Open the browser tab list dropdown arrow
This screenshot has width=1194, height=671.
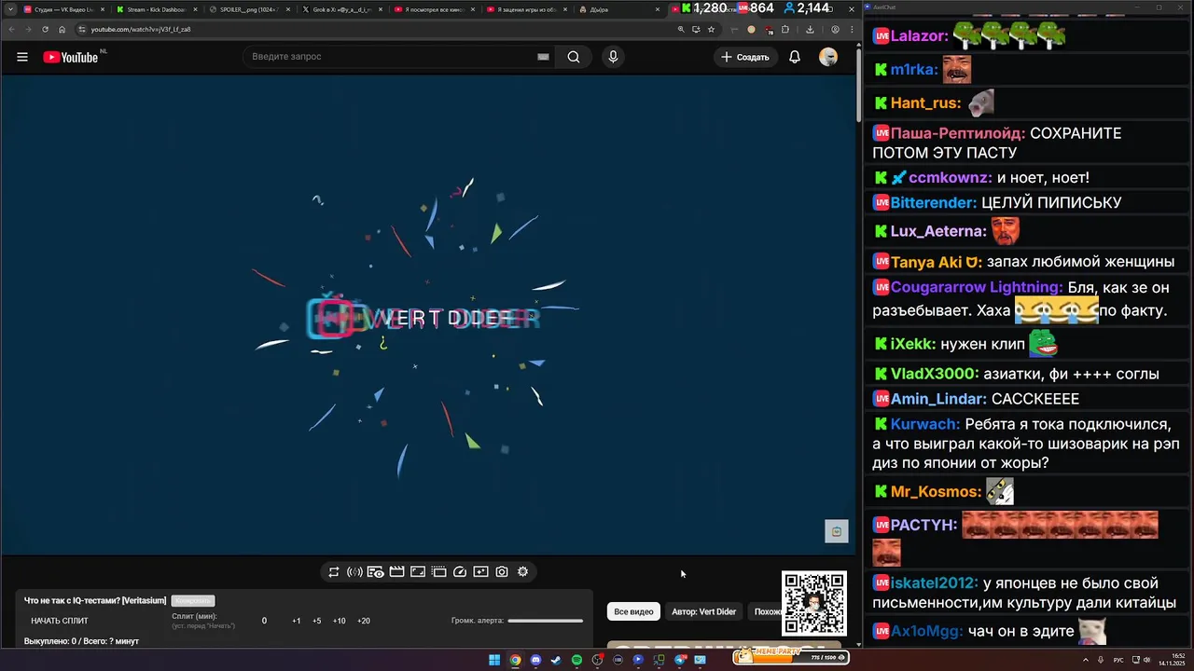pos(9,9)
